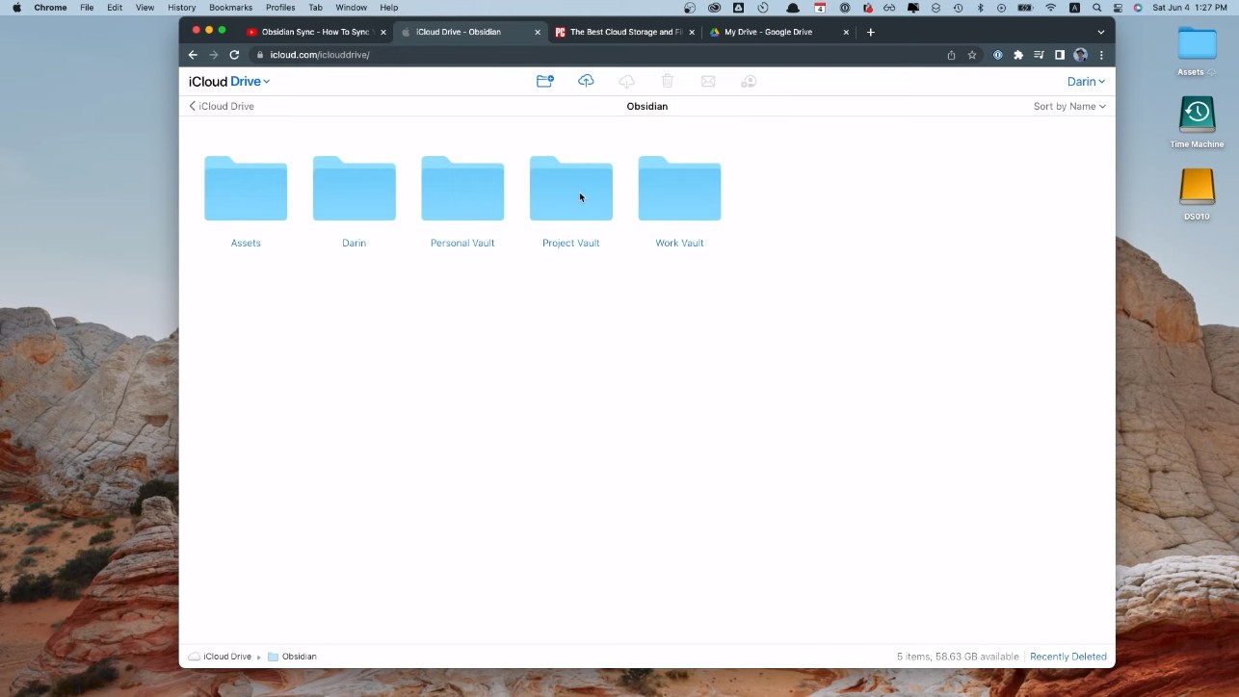Click Obsidian in the bottom path bar

pyautogui.click(x=292, y=657)
